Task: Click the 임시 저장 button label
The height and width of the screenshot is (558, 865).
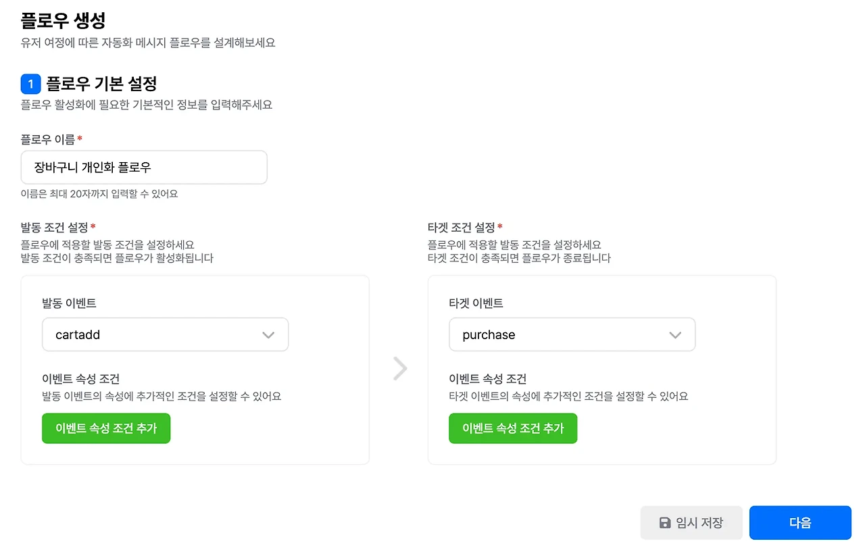Action: click(699, 523)
